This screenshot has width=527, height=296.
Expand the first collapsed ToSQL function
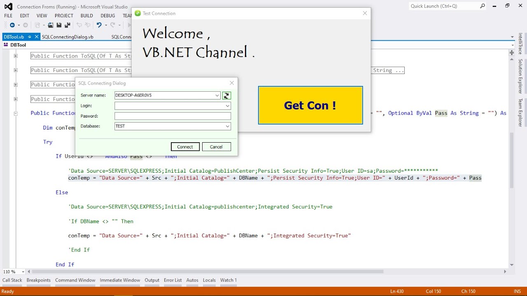(16, 56)
